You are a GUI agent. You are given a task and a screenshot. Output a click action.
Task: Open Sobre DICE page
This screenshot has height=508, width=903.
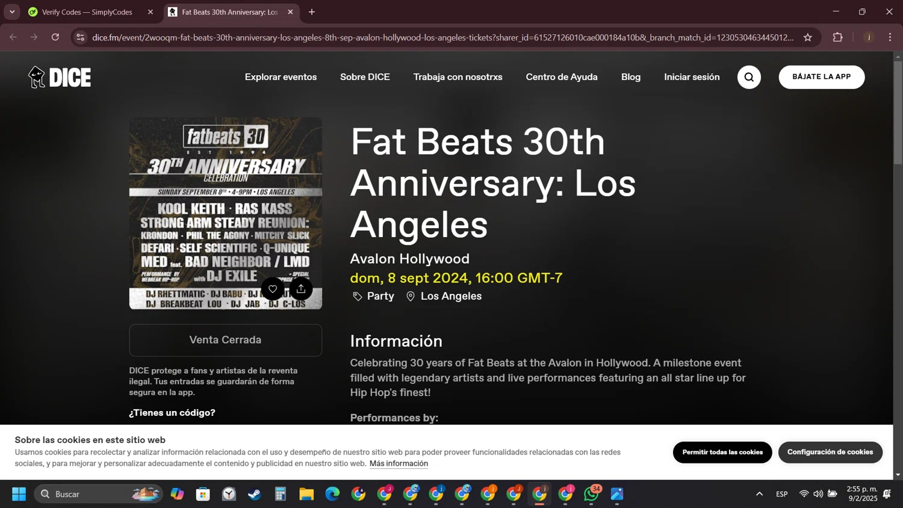click(x=365, y=77)
